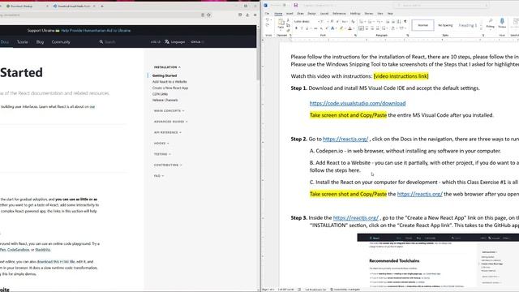Open Add React to a Website sidebar link
The image size is (519, 292).
[169, 82]
